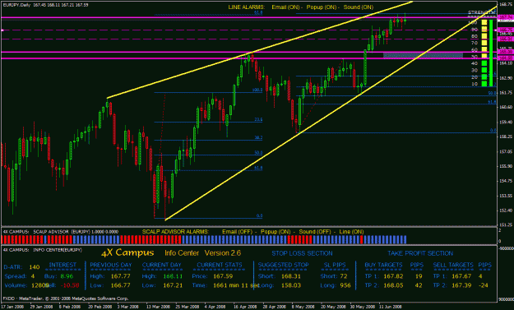
Task: Click the '4X CAMPUS: SCALP ADVISOR' indicator label
Action: coord(36,232)
